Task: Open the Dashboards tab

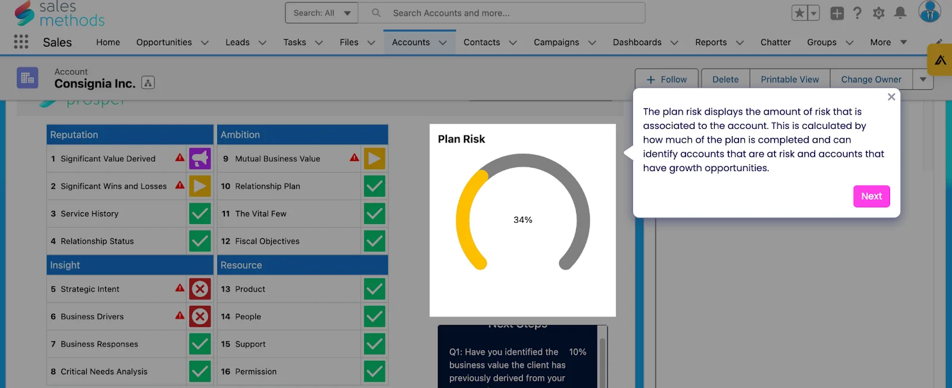Action: [637, 42]
